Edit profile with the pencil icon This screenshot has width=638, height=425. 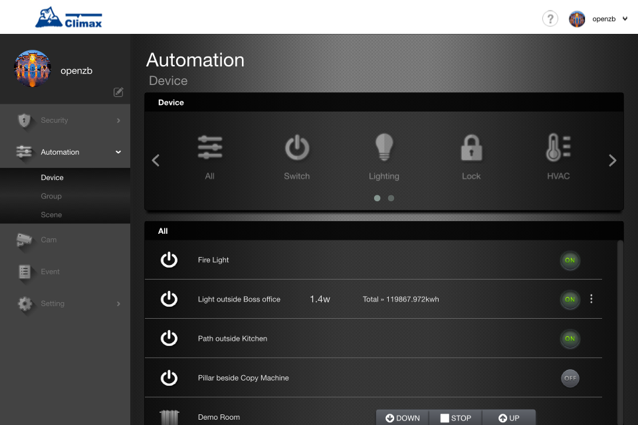(x=118, y=92)
